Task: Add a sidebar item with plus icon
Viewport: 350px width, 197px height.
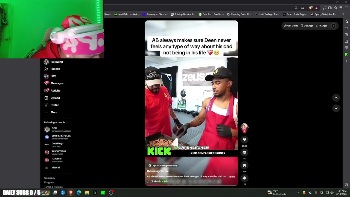Action: [x=346, y=61]
